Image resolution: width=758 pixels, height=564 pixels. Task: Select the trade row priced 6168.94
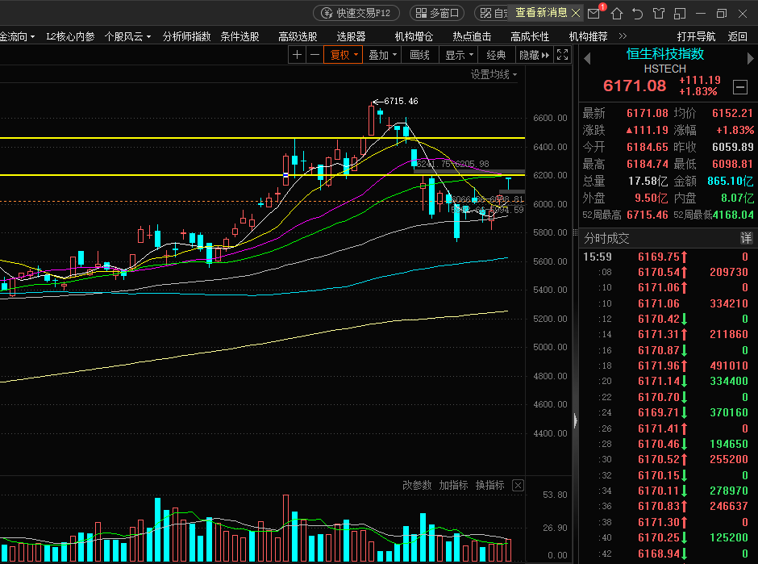tap(667, 554)
